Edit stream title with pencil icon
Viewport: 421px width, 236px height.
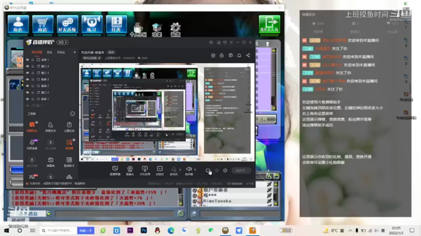coord(99,58)
